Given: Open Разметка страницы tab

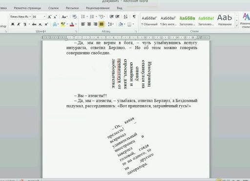Looking at the screenshot, I should [x=27, y=8].
